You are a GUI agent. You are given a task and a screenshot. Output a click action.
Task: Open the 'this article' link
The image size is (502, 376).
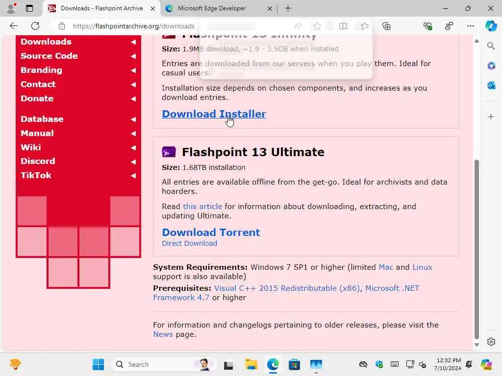pyautogui.click(x=202, y=207)
